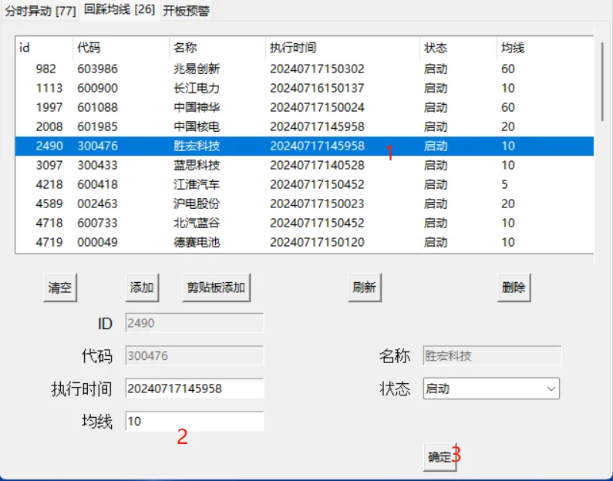Click id 1997 in the list

(x=49, y=107)
